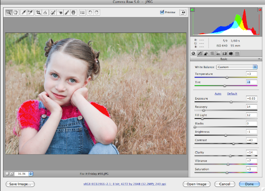265x191 pixels.
Task: Switch to the Tone Curve tab
Action: pos(200,53)
